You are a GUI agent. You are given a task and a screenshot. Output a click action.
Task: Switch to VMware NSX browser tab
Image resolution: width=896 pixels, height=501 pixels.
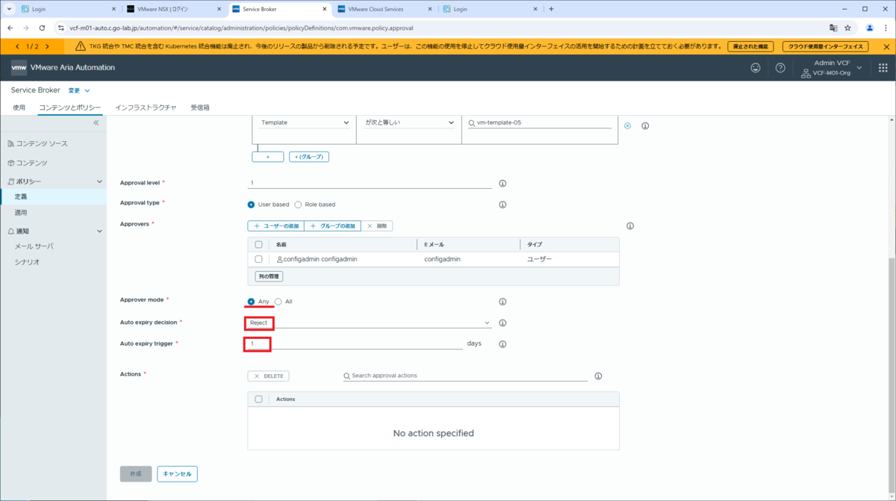(x=172, y=9)
